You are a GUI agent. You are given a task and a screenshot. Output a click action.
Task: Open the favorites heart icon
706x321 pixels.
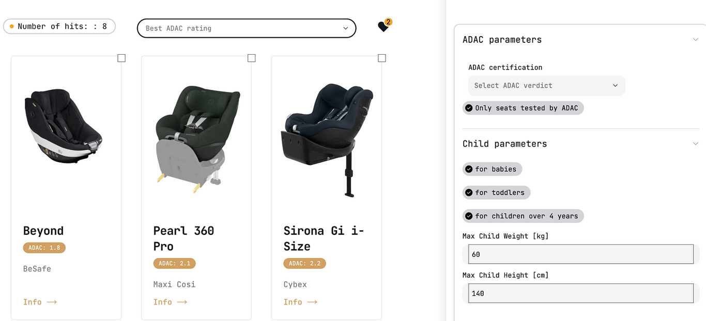tap(383, 27)
